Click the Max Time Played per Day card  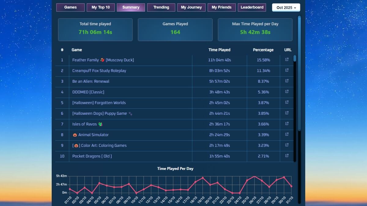pyautogui.click(x=255, y=30)
